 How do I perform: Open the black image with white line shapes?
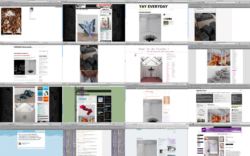point(20,67)
